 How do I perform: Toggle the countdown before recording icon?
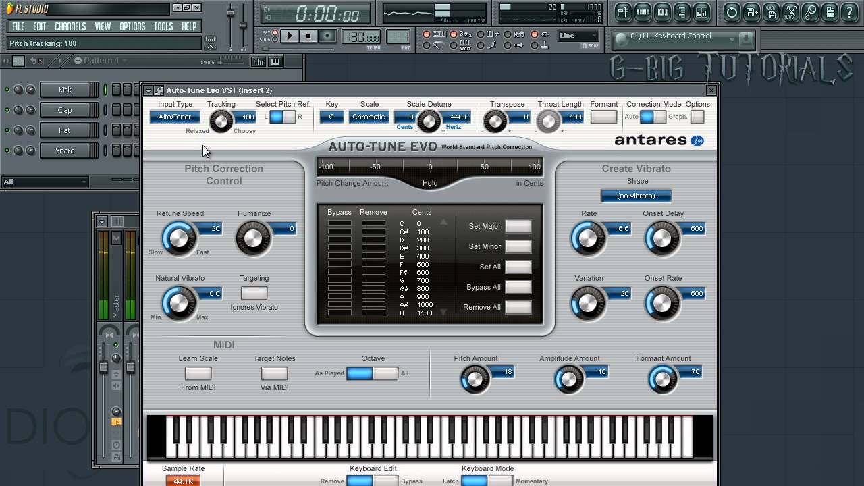tap(465, 34)
